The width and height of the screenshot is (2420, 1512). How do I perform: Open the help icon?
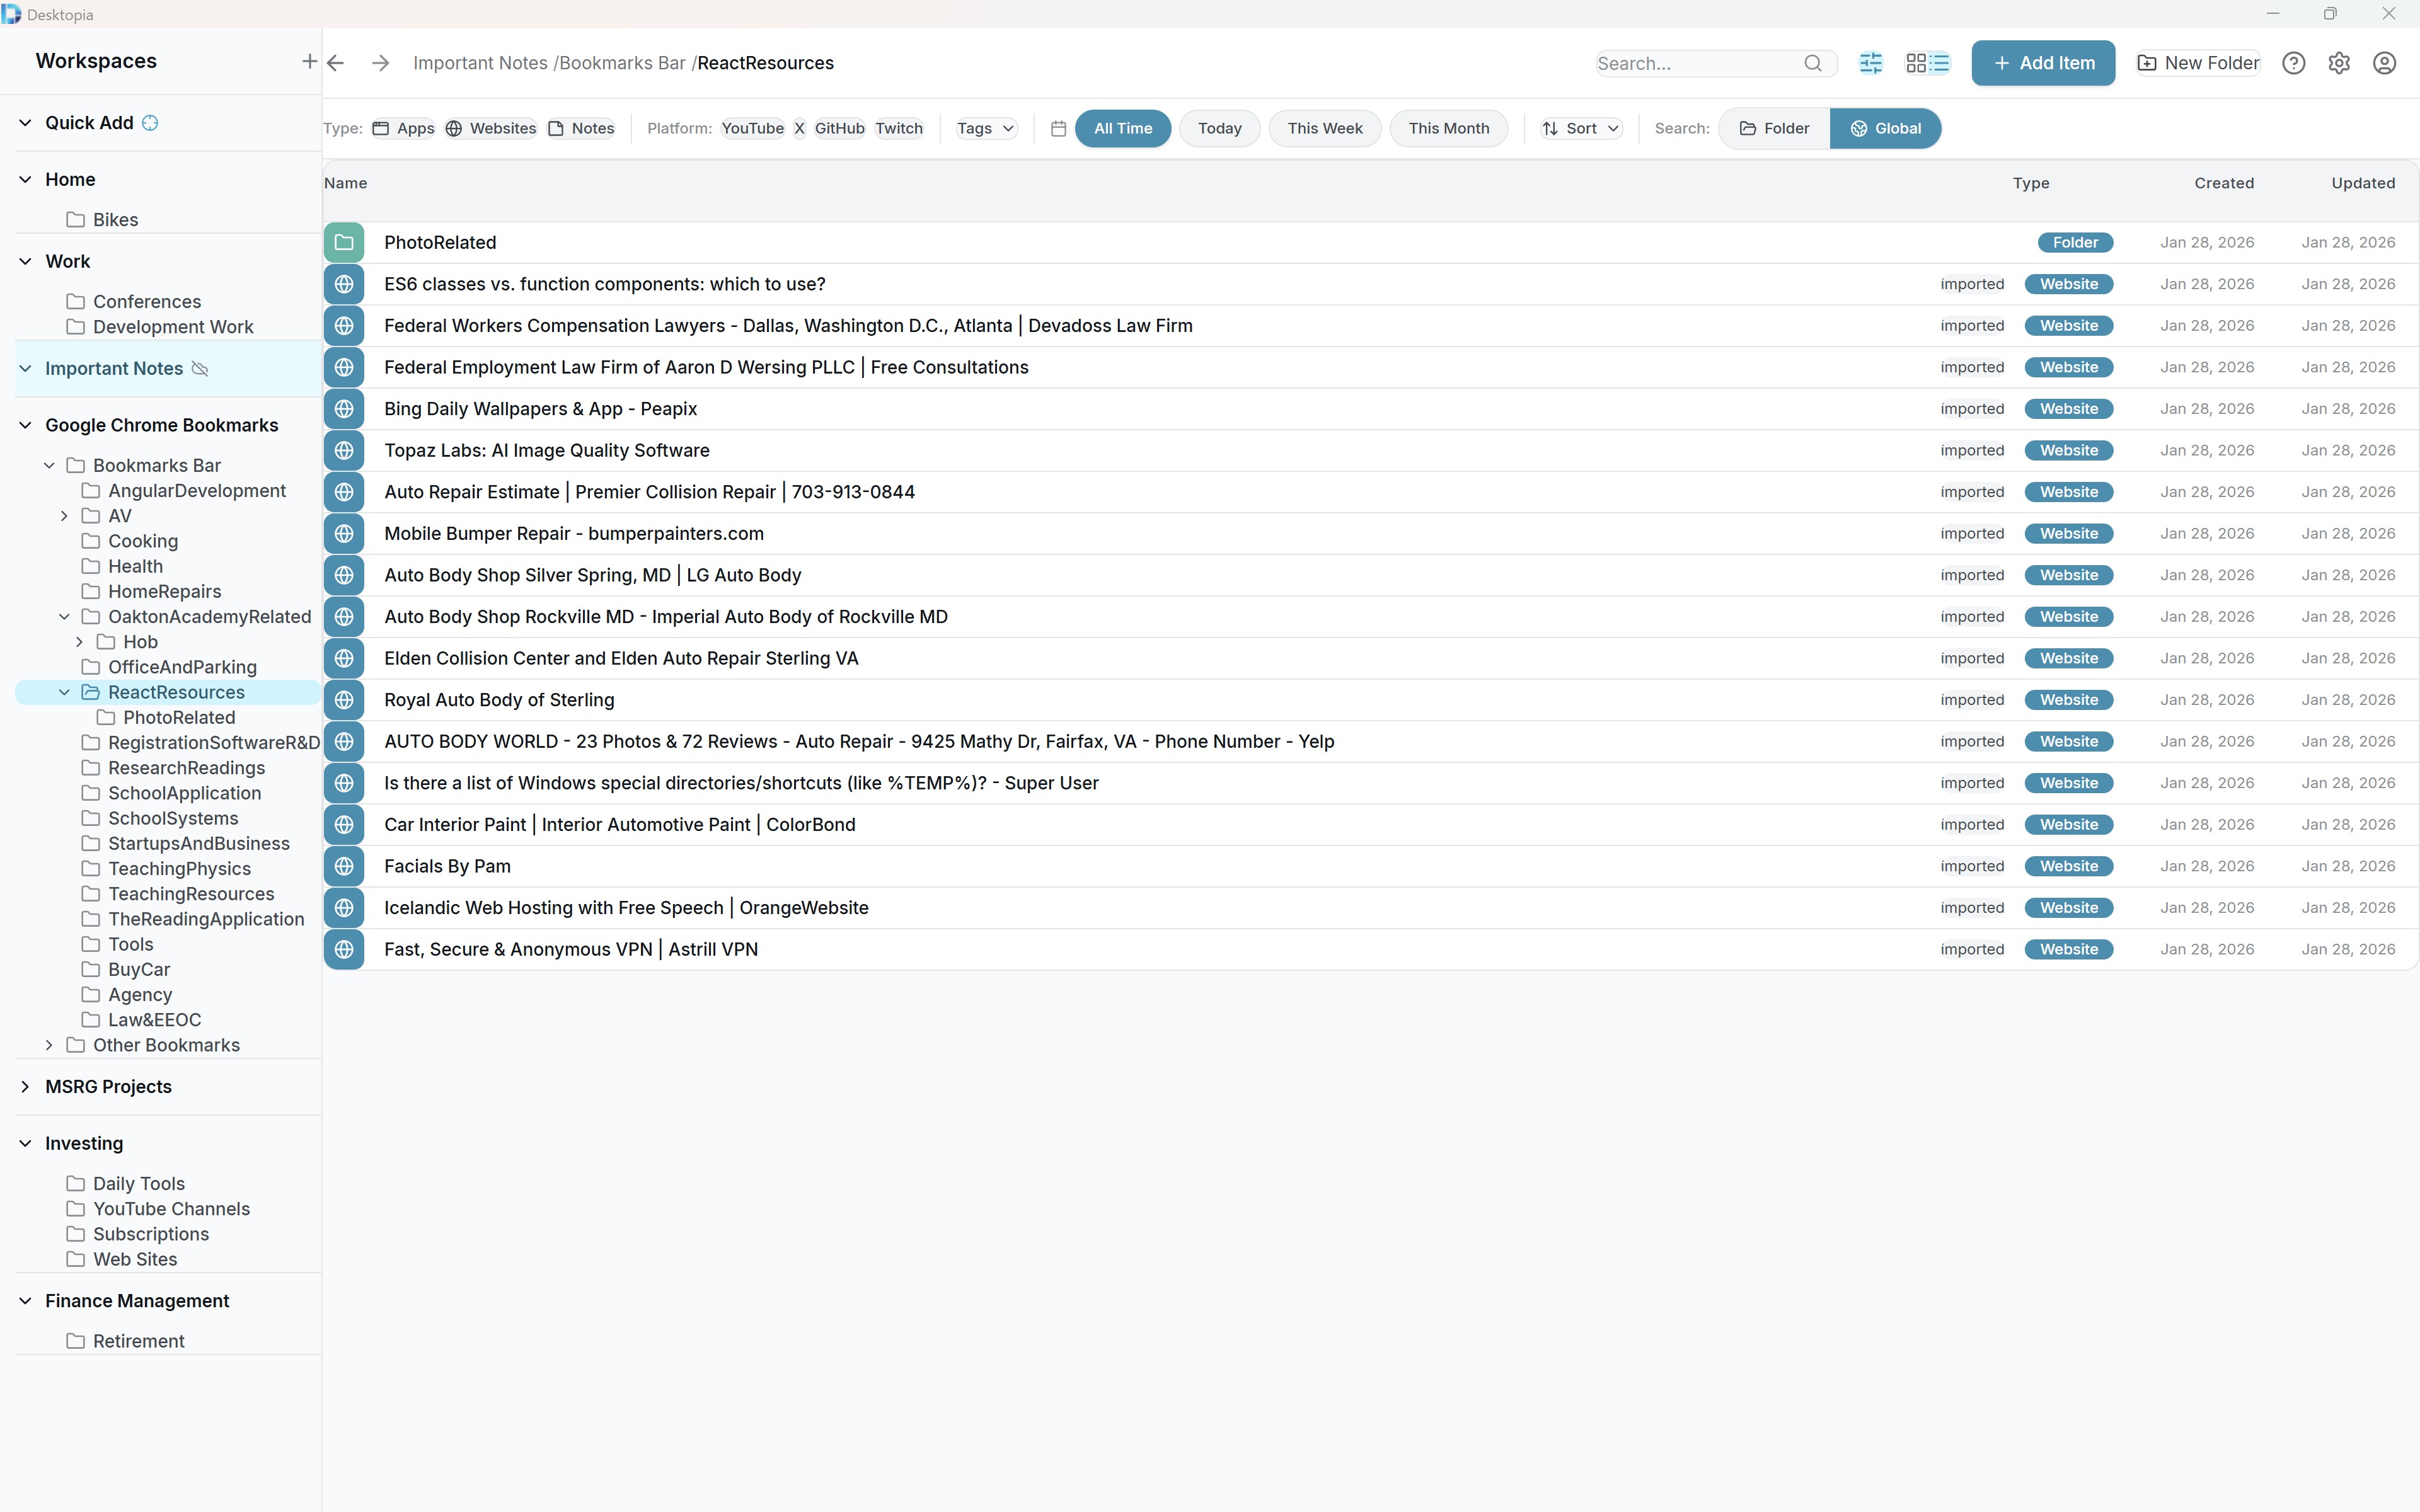click(x=2294, y=62)
